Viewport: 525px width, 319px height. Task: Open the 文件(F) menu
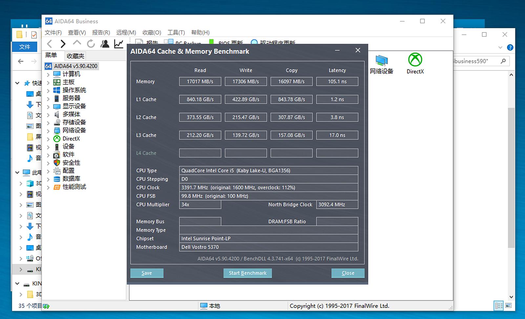click(x=53, y=32)
